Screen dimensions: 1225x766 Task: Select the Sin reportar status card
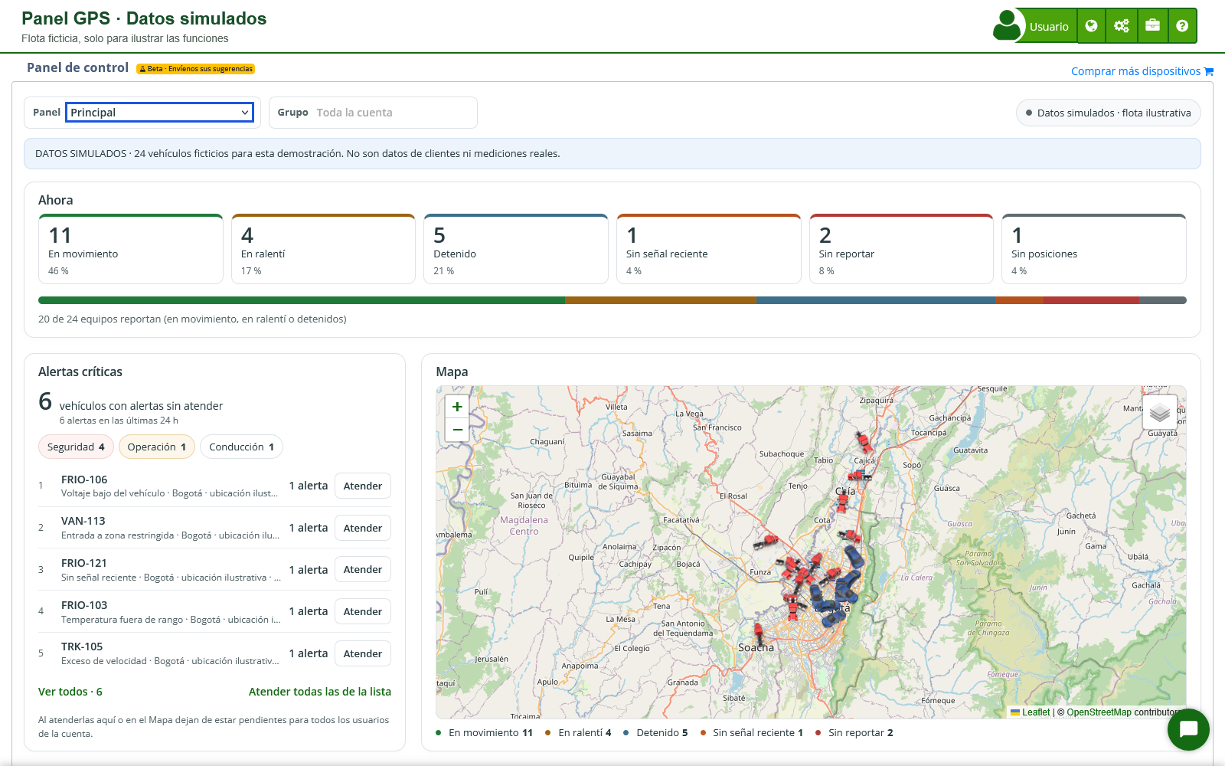pos(901,249)
